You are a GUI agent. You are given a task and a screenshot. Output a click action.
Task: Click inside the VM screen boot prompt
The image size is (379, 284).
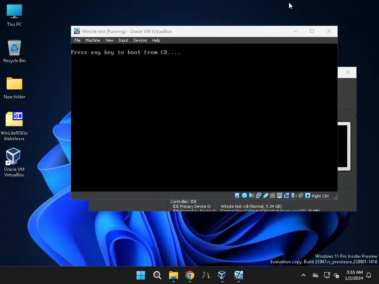[x=125, y=53]
